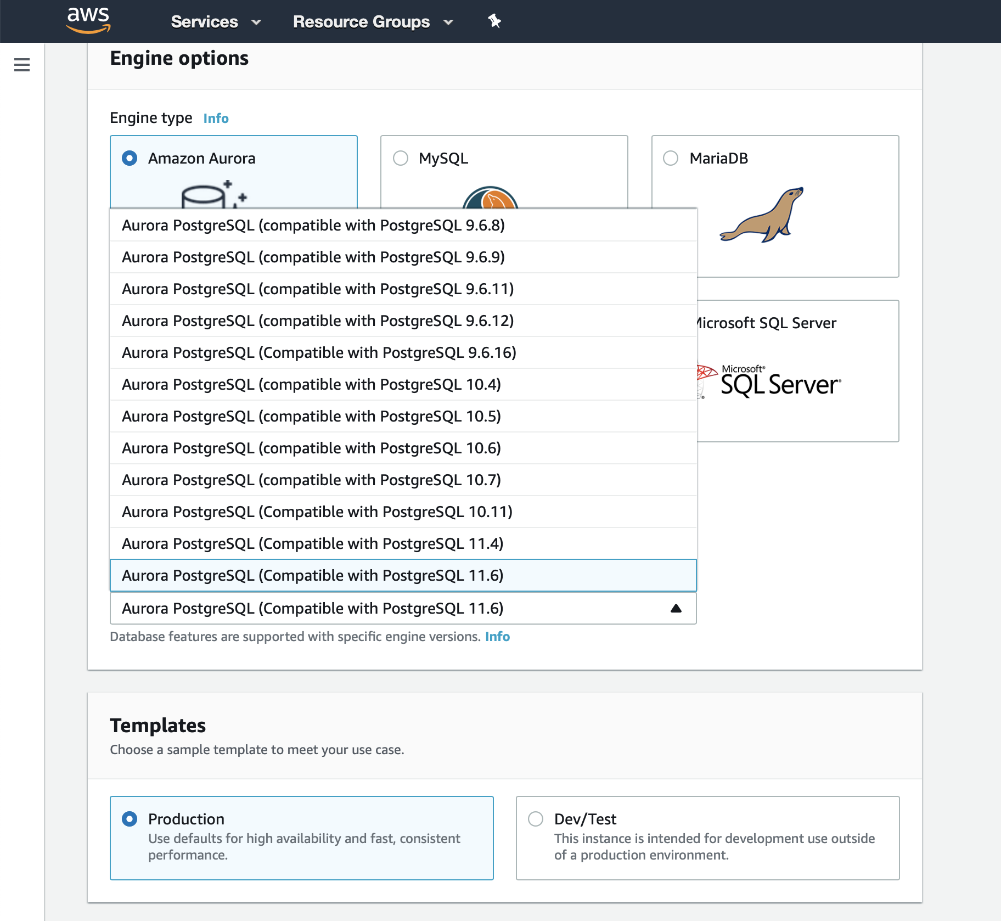This screenshot has width=1001, height=921.
Task: Open the engine versions Info link
Action: tap(497, 636)
